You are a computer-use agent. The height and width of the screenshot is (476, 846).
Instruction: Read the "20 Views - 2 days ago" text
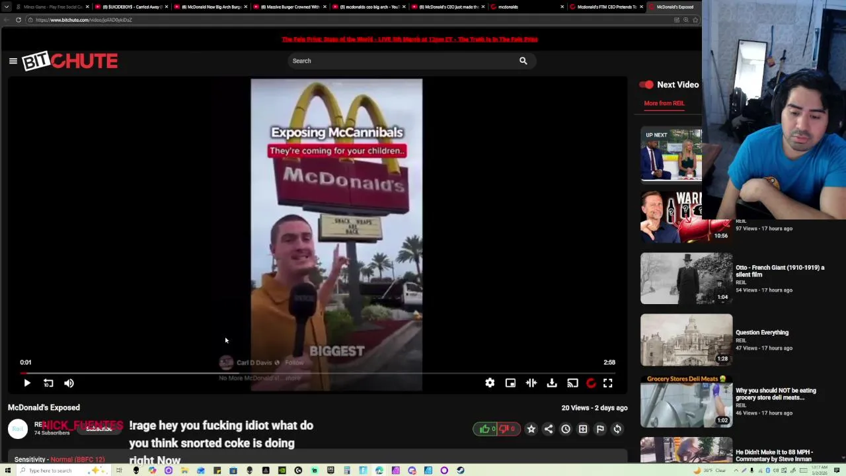pos(594,408)
